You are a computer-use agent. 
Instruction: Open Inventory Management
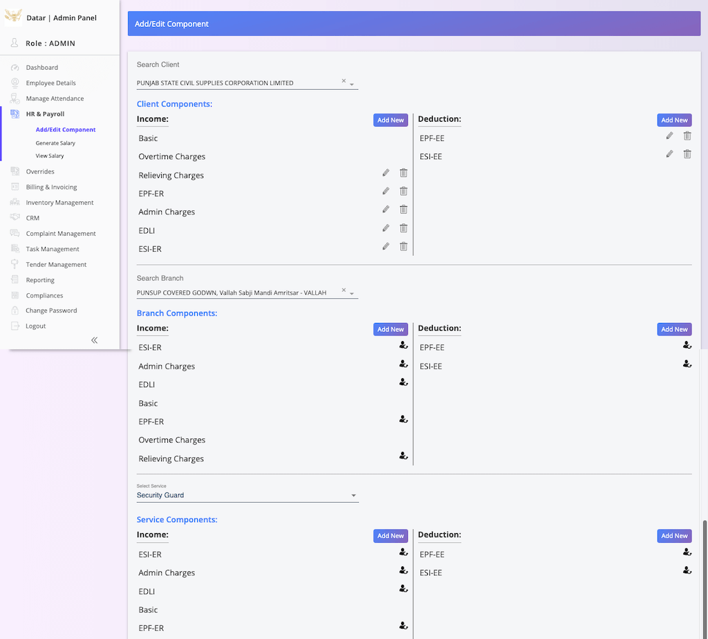tap(59, 203)
